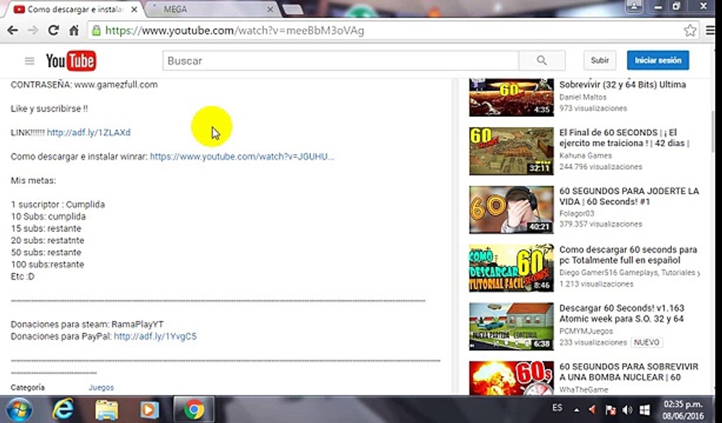Open 'Como descargar 60 seconds para pc' thumbnail
Screen dimensions: 722x423
(x=512, y=268)
